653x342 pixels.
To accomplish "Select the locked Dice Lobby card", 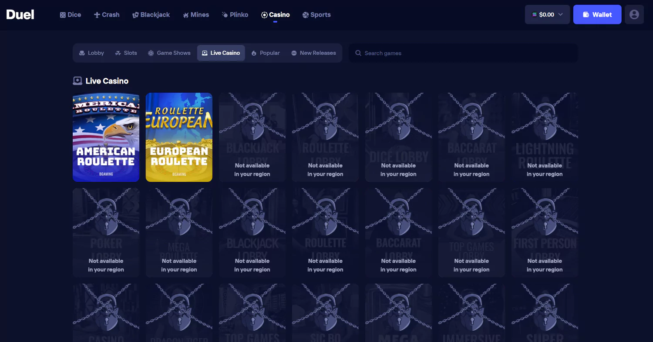I will click(398, 137).
